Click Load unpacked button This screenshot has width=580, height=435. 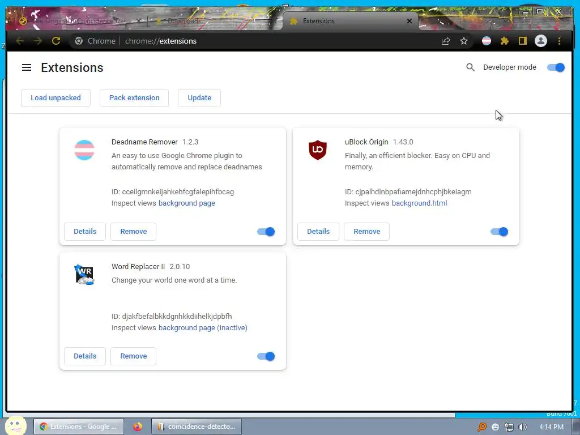56,97
